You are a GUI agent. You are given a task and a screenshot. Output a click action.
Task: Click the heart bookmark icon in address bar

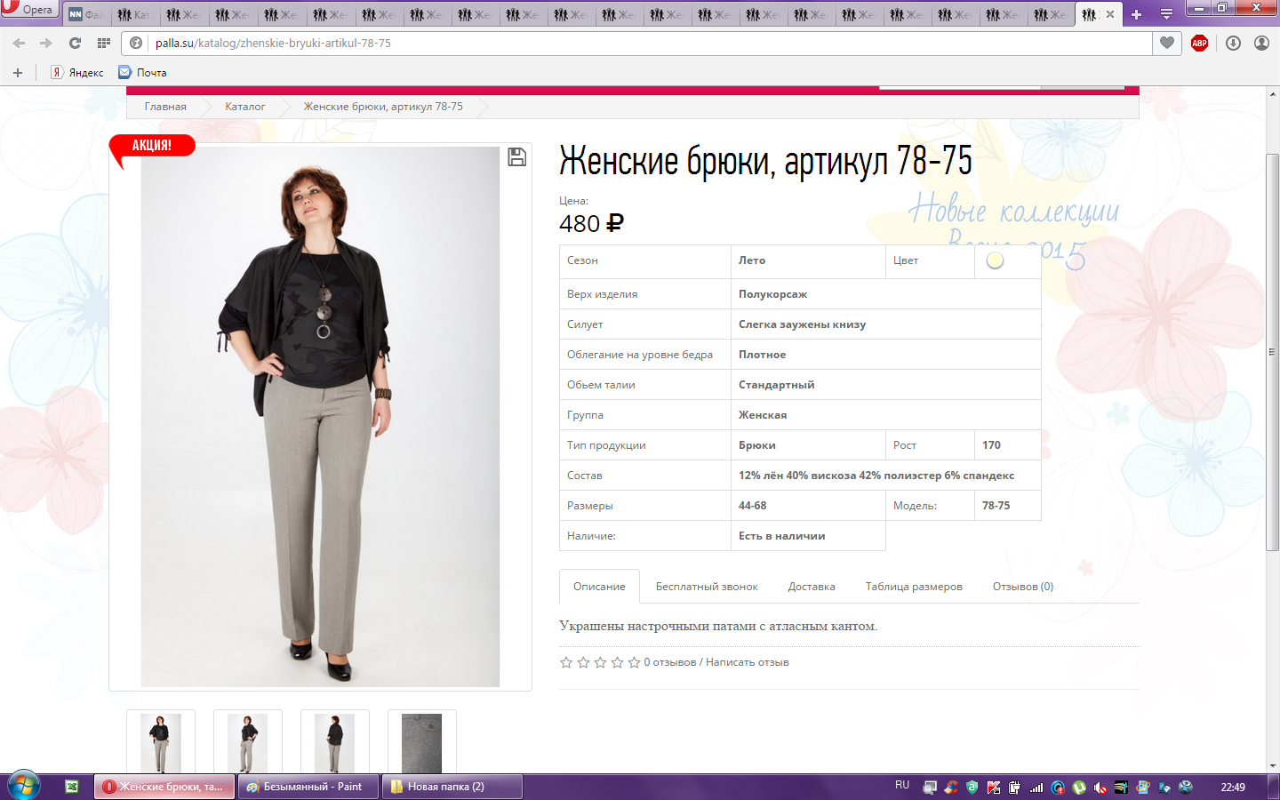(x=1167, y=43)
